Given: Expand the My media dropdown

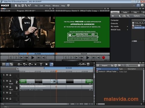Looking at the screenshot, I should coord(127,27).
